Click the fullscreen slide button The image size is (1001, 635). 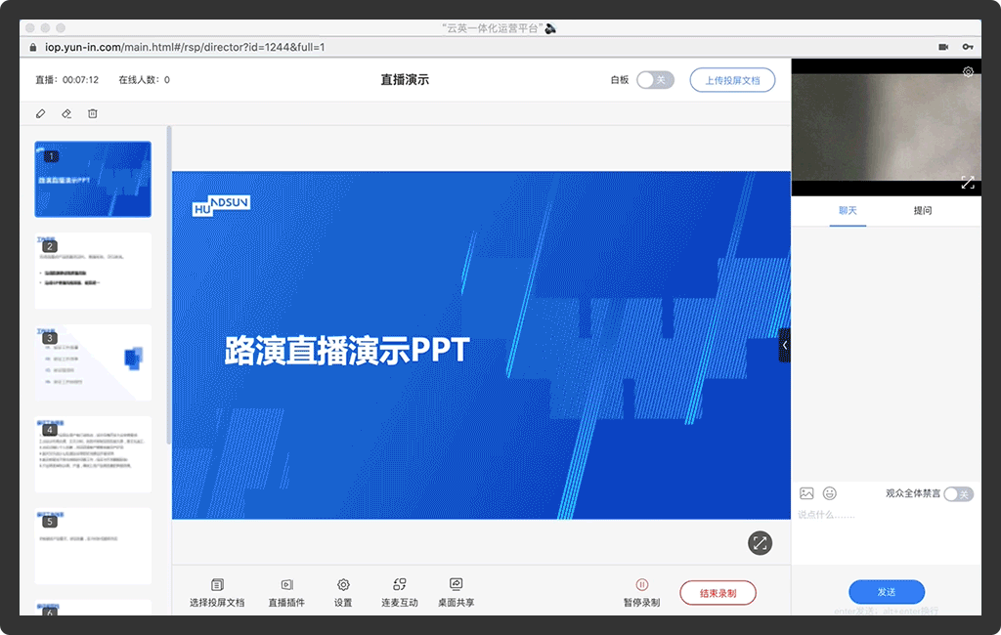coord(760,543)
